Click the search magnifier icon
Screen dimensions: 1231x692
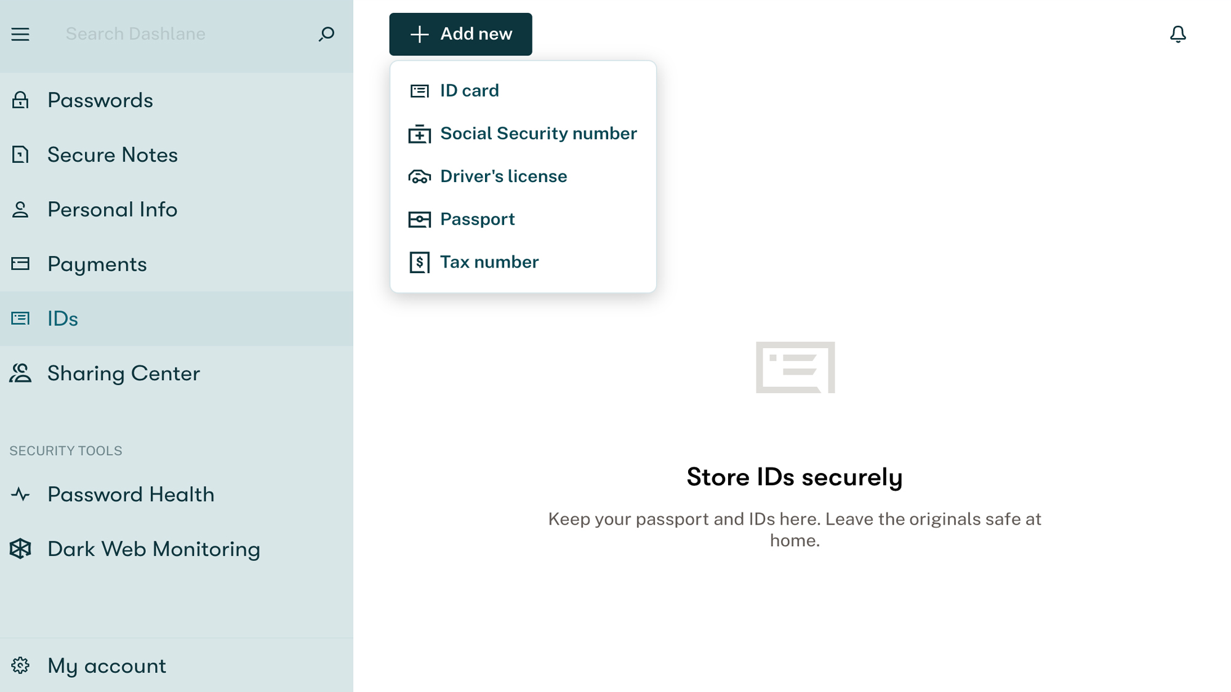click(327, 35)
